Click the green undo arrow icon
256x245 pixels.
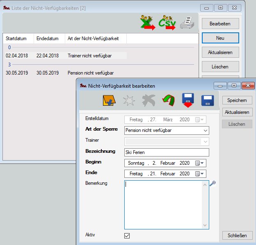point(167,101)
